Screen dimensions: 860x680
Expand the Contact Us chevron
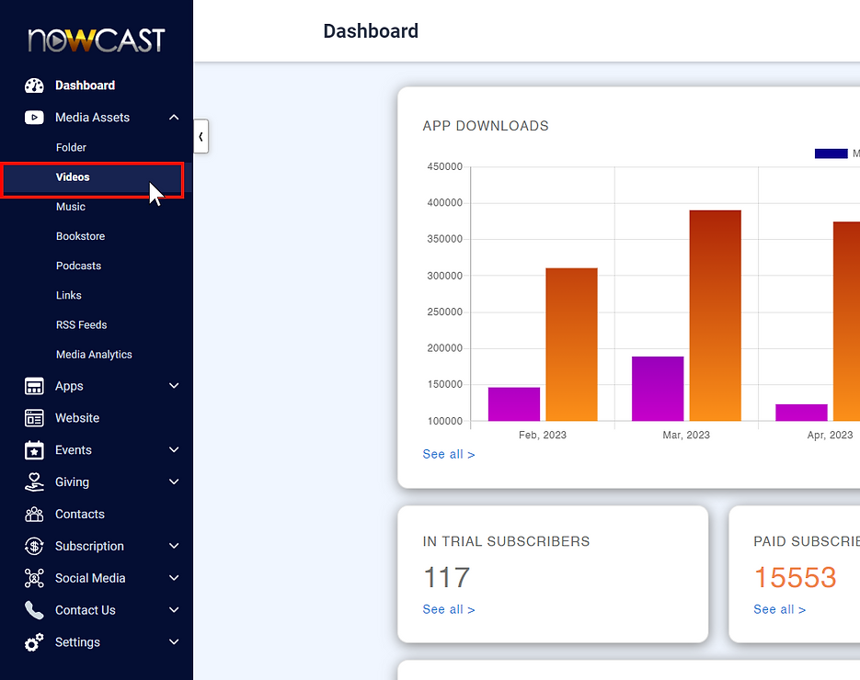[174, 610]
